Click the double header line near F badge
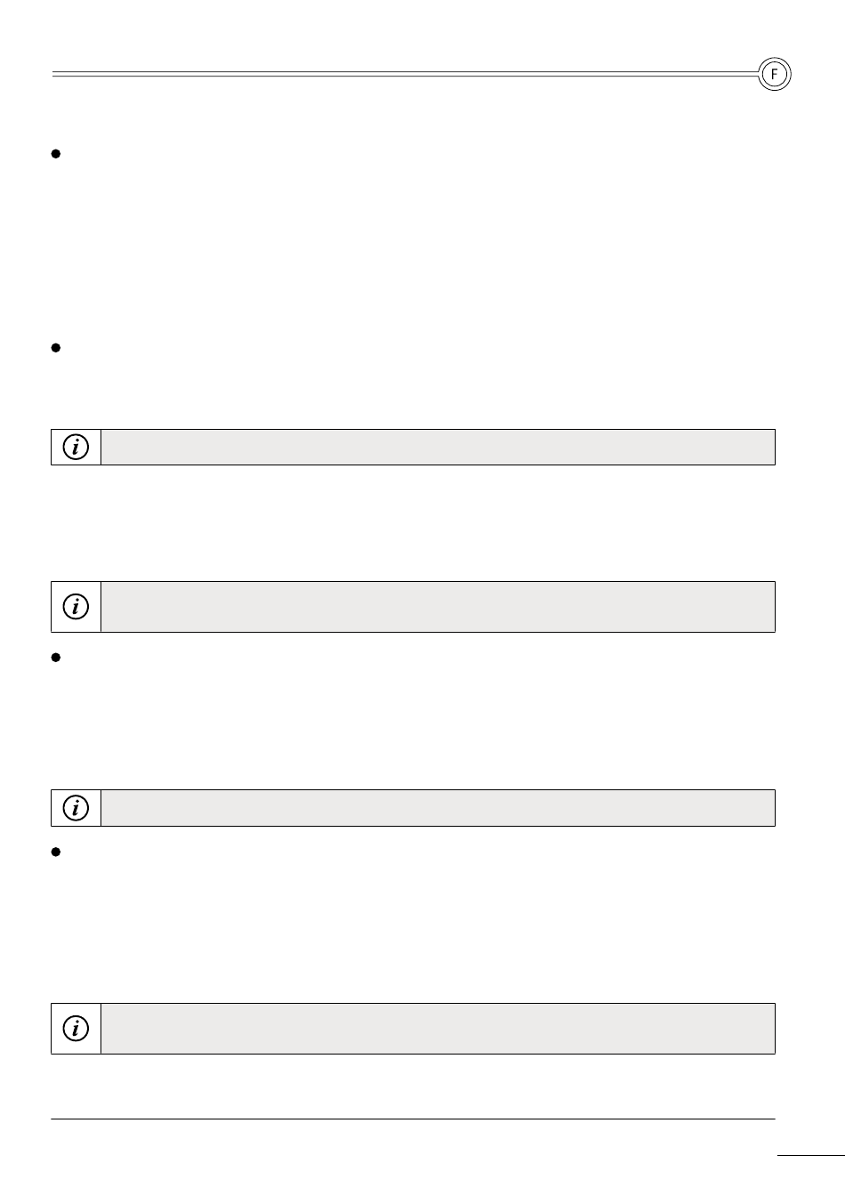This screenshot has width=845, height=1196. coord(405,74)
